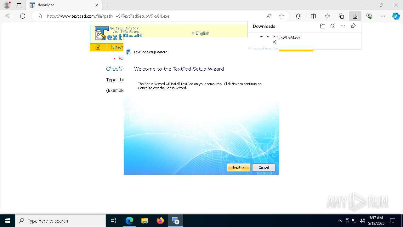Open the volume control
Screen dimensions: 403x227
coord(362,221)
